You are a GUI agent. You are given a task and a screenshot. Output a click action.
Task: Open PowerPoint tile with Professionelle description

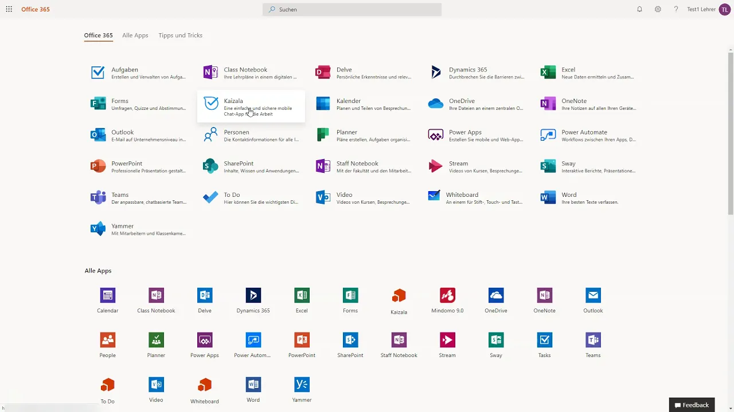pyautogui.click(x=138, y=167)
